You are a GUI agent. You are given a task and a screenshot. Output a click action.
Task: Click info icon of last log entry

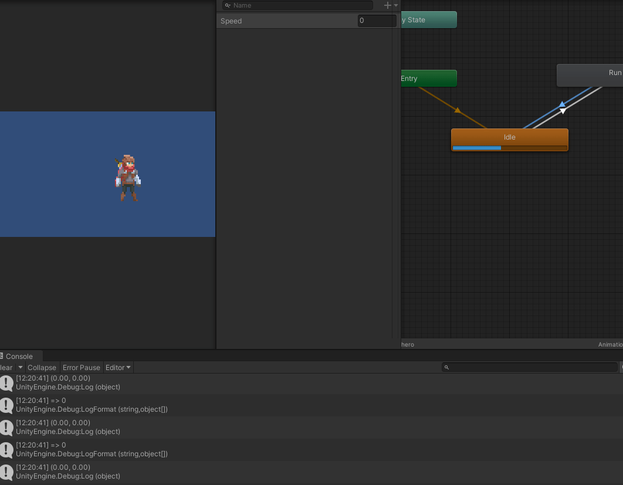[x=6, y=472]
